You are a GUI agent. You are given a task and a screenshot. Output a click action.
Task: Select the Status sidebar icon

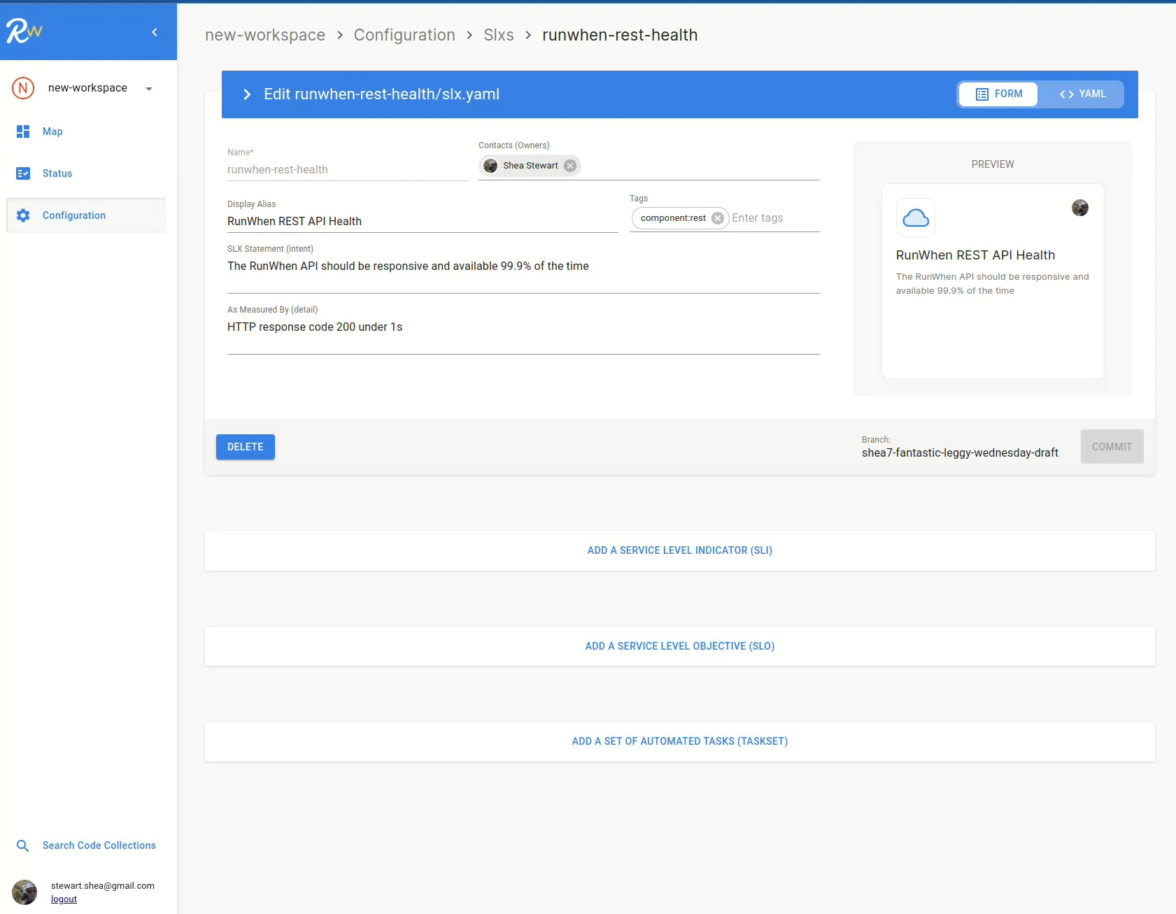click(x=23, y=173)
